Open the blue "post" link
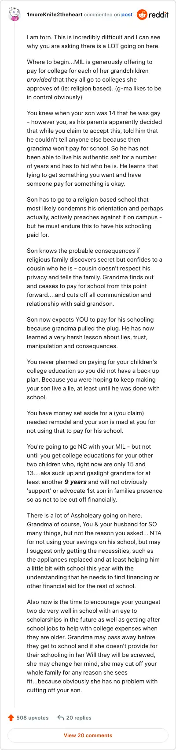176x750 pixels. 127,15
